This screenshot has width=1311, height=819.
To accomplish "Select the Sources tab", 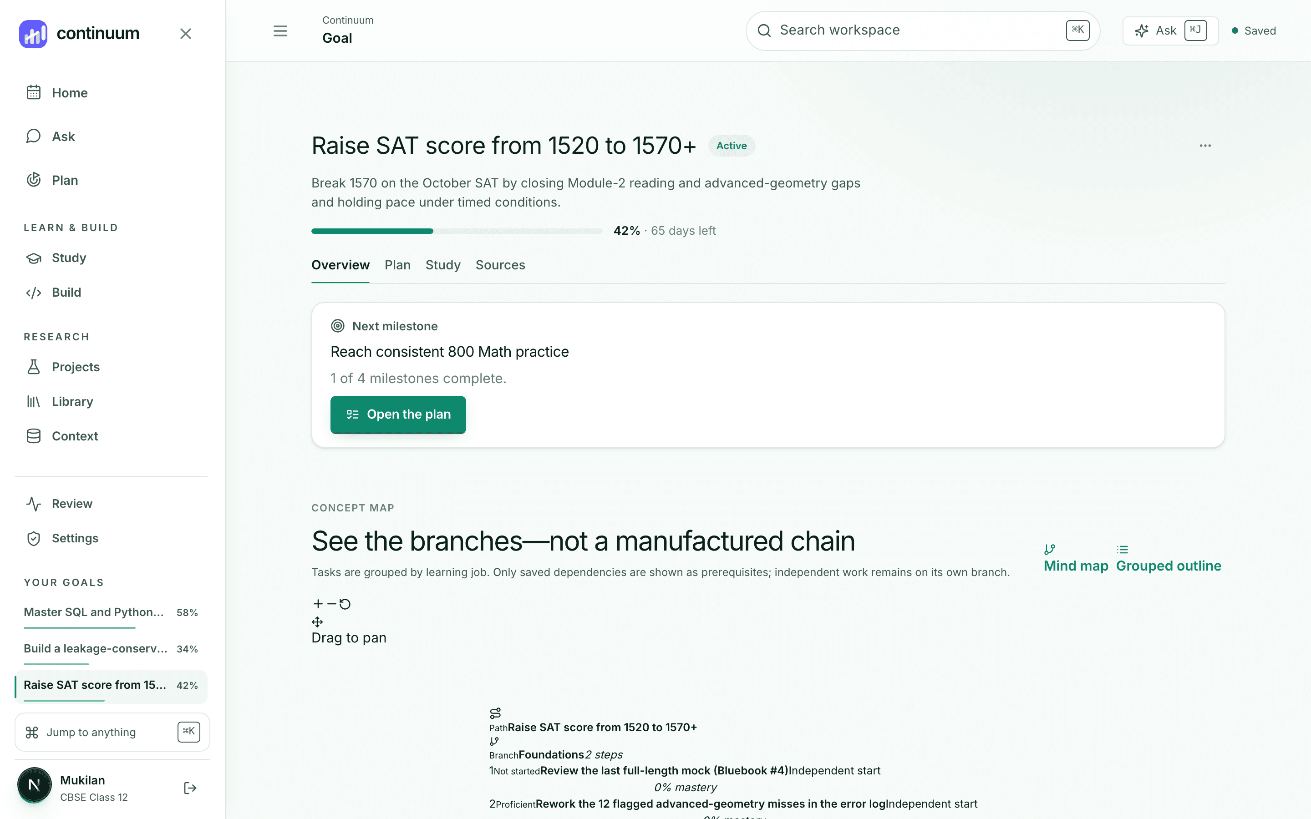I will (x=500, y=265).
